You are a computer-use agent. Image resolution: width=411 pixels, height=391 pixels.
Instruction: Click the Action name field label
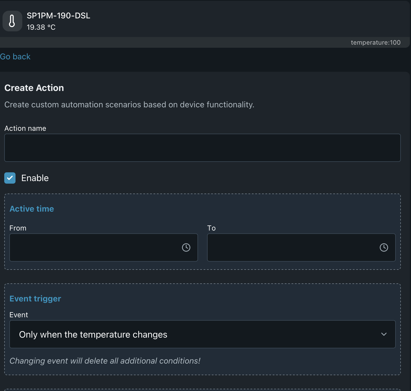(25, 128)
